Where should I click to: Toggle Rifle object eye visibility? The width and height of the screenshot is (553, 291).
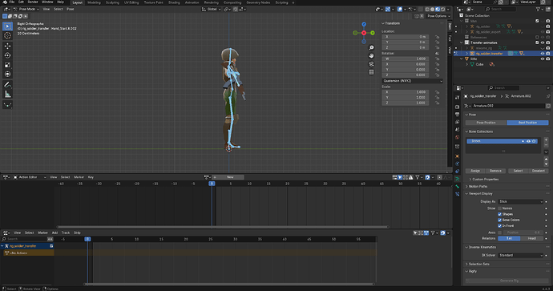tap(543, 59)
